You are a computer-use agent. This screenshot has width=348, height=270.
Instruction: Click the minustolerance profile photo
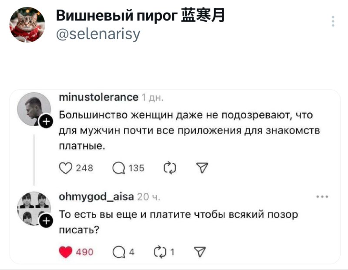pyautogui.click(x=33, y=109)
